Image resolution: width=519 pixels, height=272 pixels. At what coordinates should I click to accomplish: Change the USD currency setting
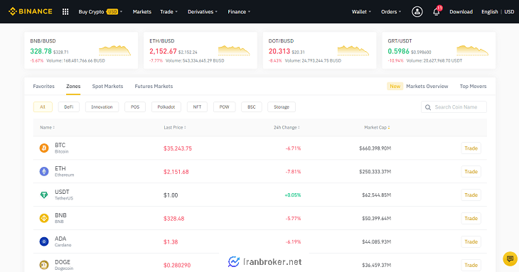click(x=509, y=11)
